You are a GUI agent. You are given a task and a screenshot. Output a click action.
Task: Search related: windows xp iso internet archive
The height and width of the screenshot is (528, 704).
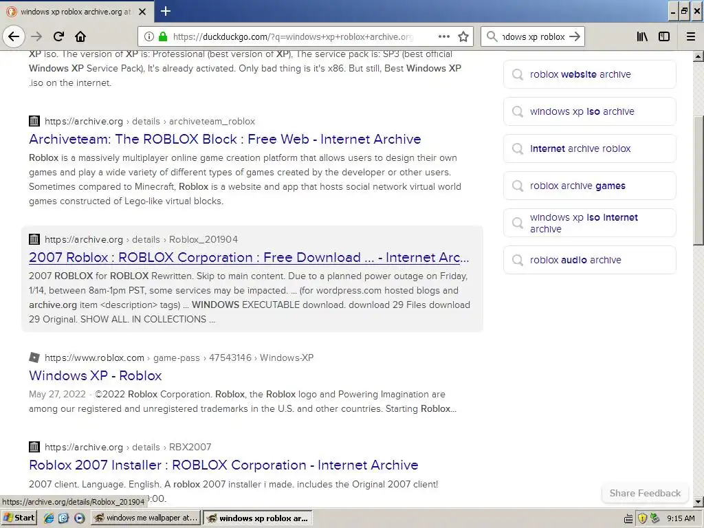tap(589, 223)
